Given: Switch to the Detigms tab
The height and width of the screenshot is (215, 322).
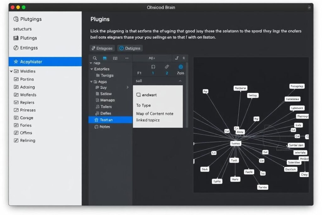Looking at the screenshot, I should pyautogui.click(x=130, y=48).
